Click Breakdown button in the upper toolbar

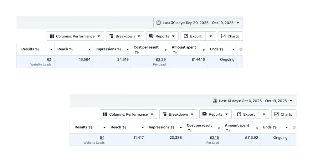(125, 36)
